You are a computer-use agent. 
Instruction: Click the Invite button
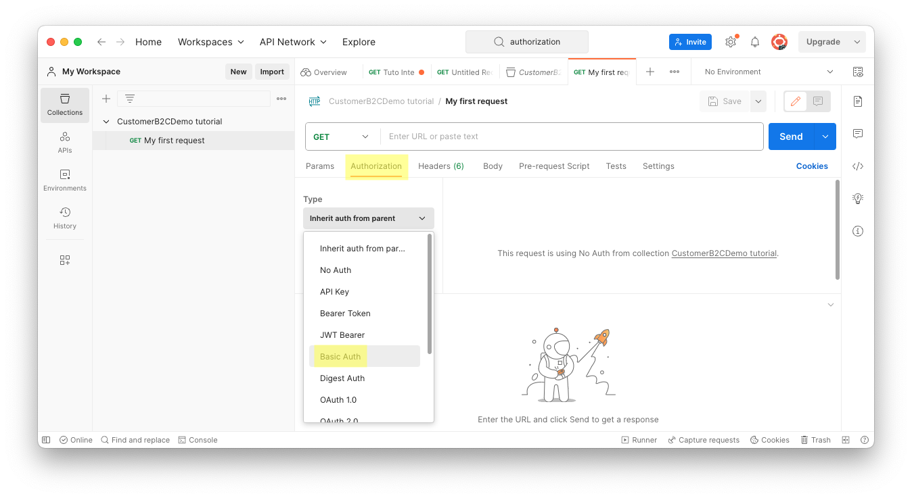(x=690, y=42)
